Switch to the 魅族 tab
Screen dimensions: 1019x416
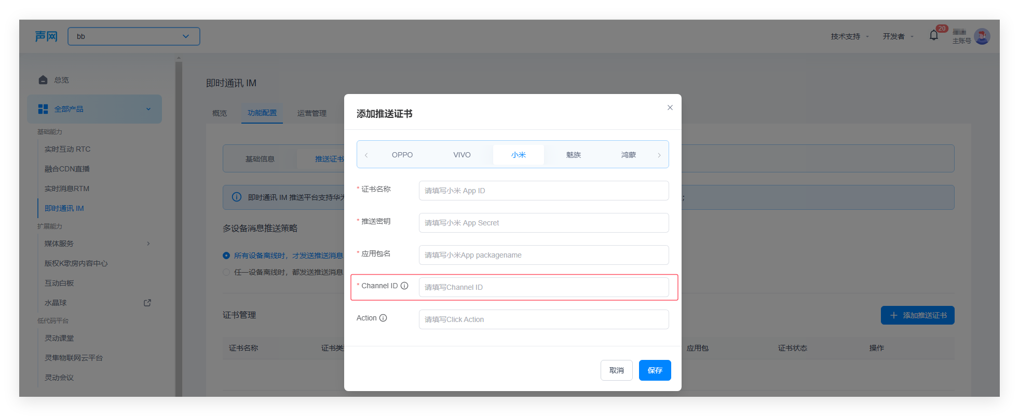pyautogui.click(x=574, y=155)
